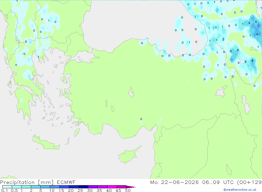Click the 40–45 mm magenta legend swatch

(112, 187)
